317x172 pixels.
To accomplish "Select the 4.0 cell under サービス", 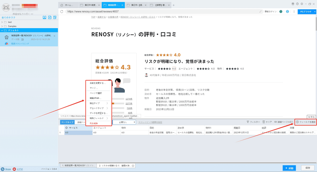I will [78, 133].
